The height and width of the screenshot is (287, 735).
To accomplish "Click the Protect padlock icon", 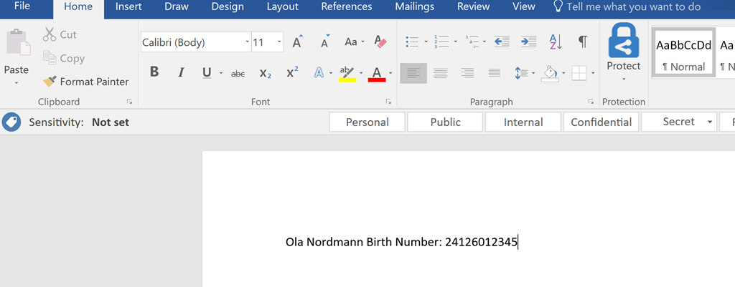I will (624, 41).
